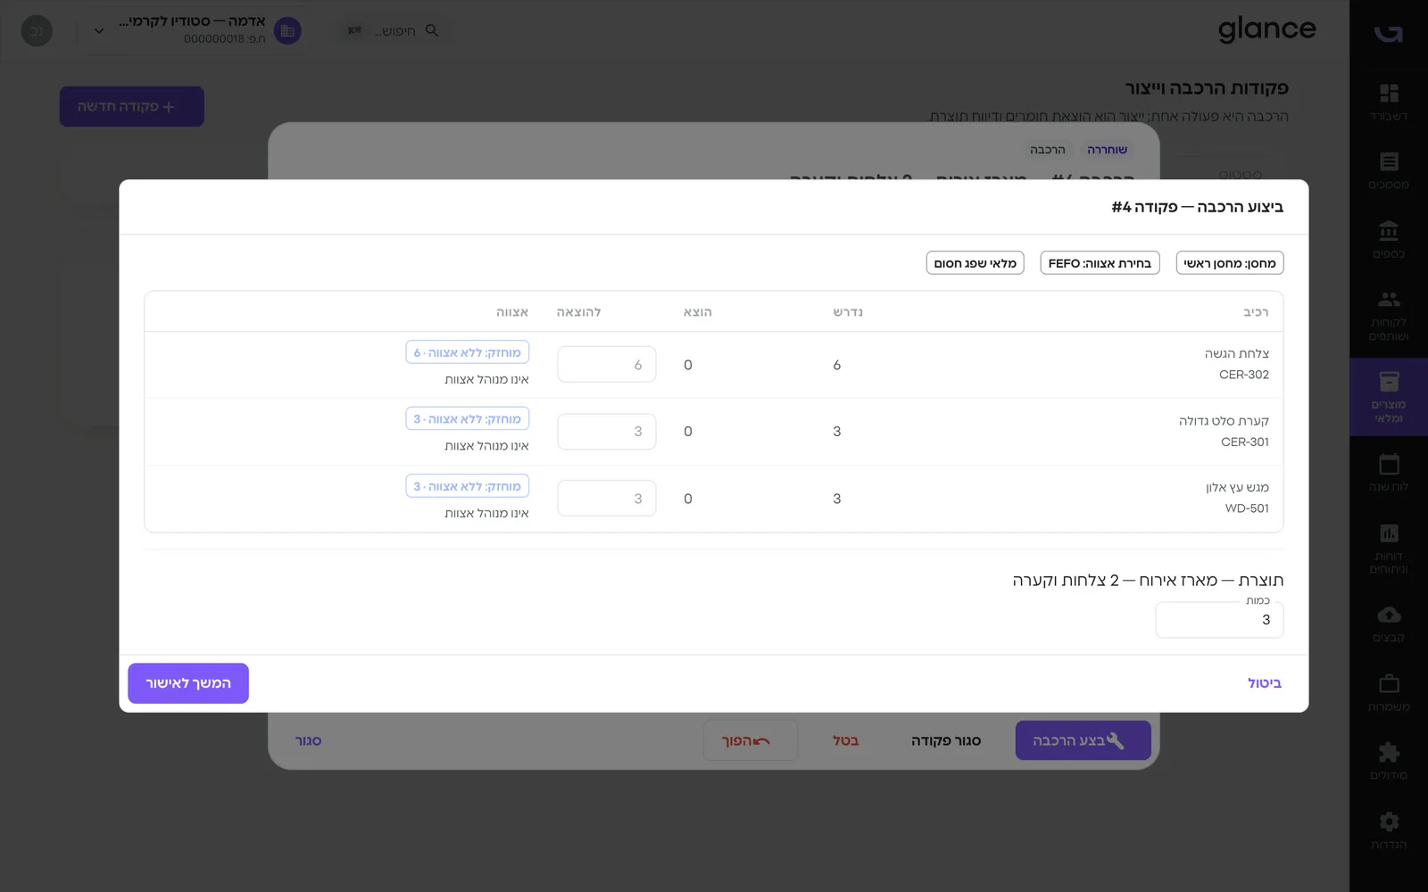
Task: Click red בטל button in background panel
Action: pos(846,740)
